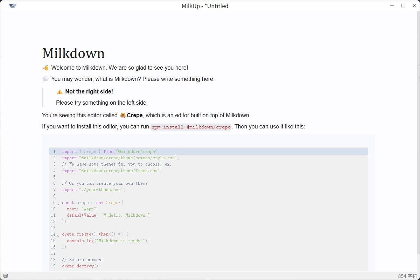Click 'Please write something here.' text
The image size is (420, 280).
(x=178, y=79)
